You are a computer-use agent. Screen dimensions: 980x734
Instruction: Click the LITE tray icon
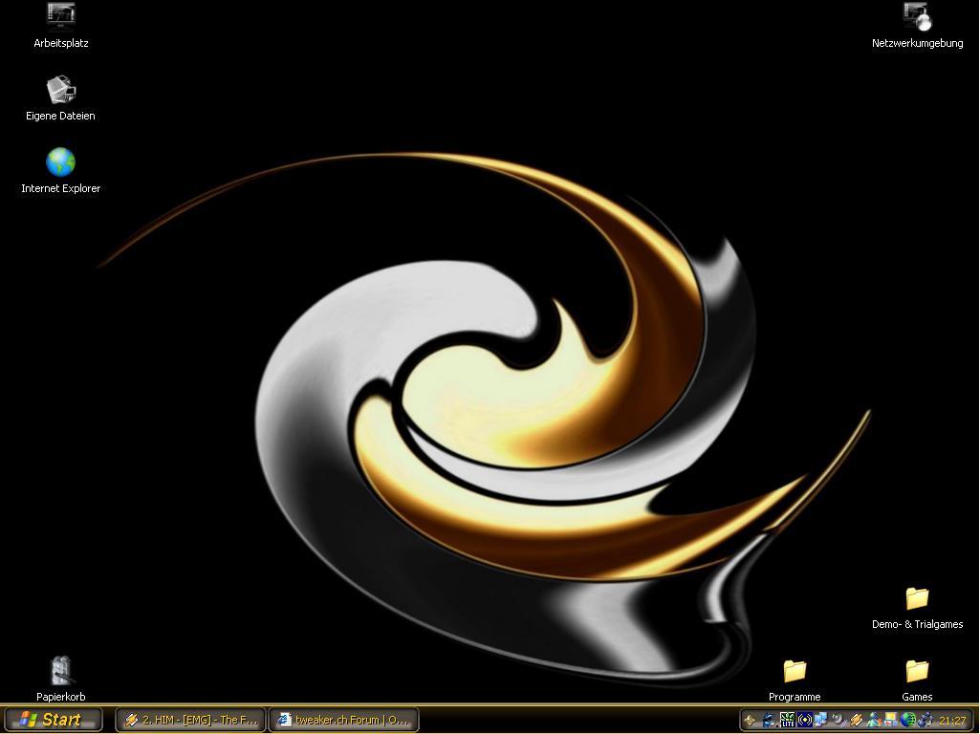(x=787, y=721)
